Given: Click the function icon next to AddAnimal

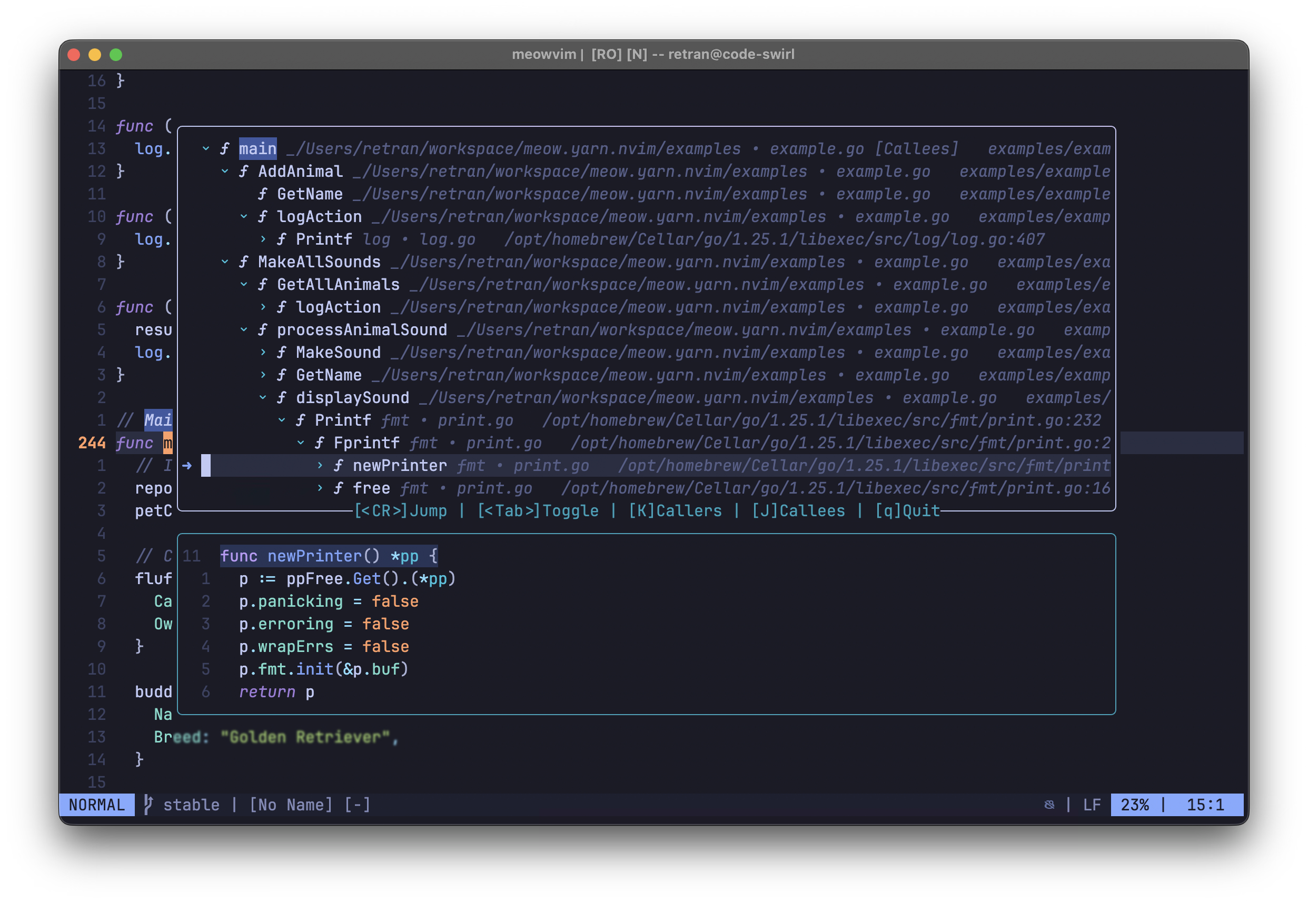Looking at the screenshot, I should click(244, 172).
